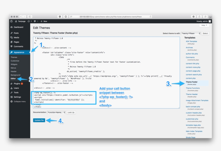Open content-link.php template

pos(192,64)
